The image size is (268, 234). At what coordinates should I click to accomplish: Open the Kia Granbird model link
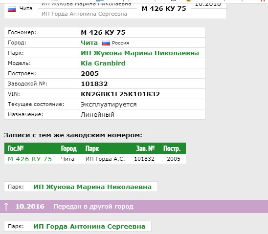(x=103, y=63)
